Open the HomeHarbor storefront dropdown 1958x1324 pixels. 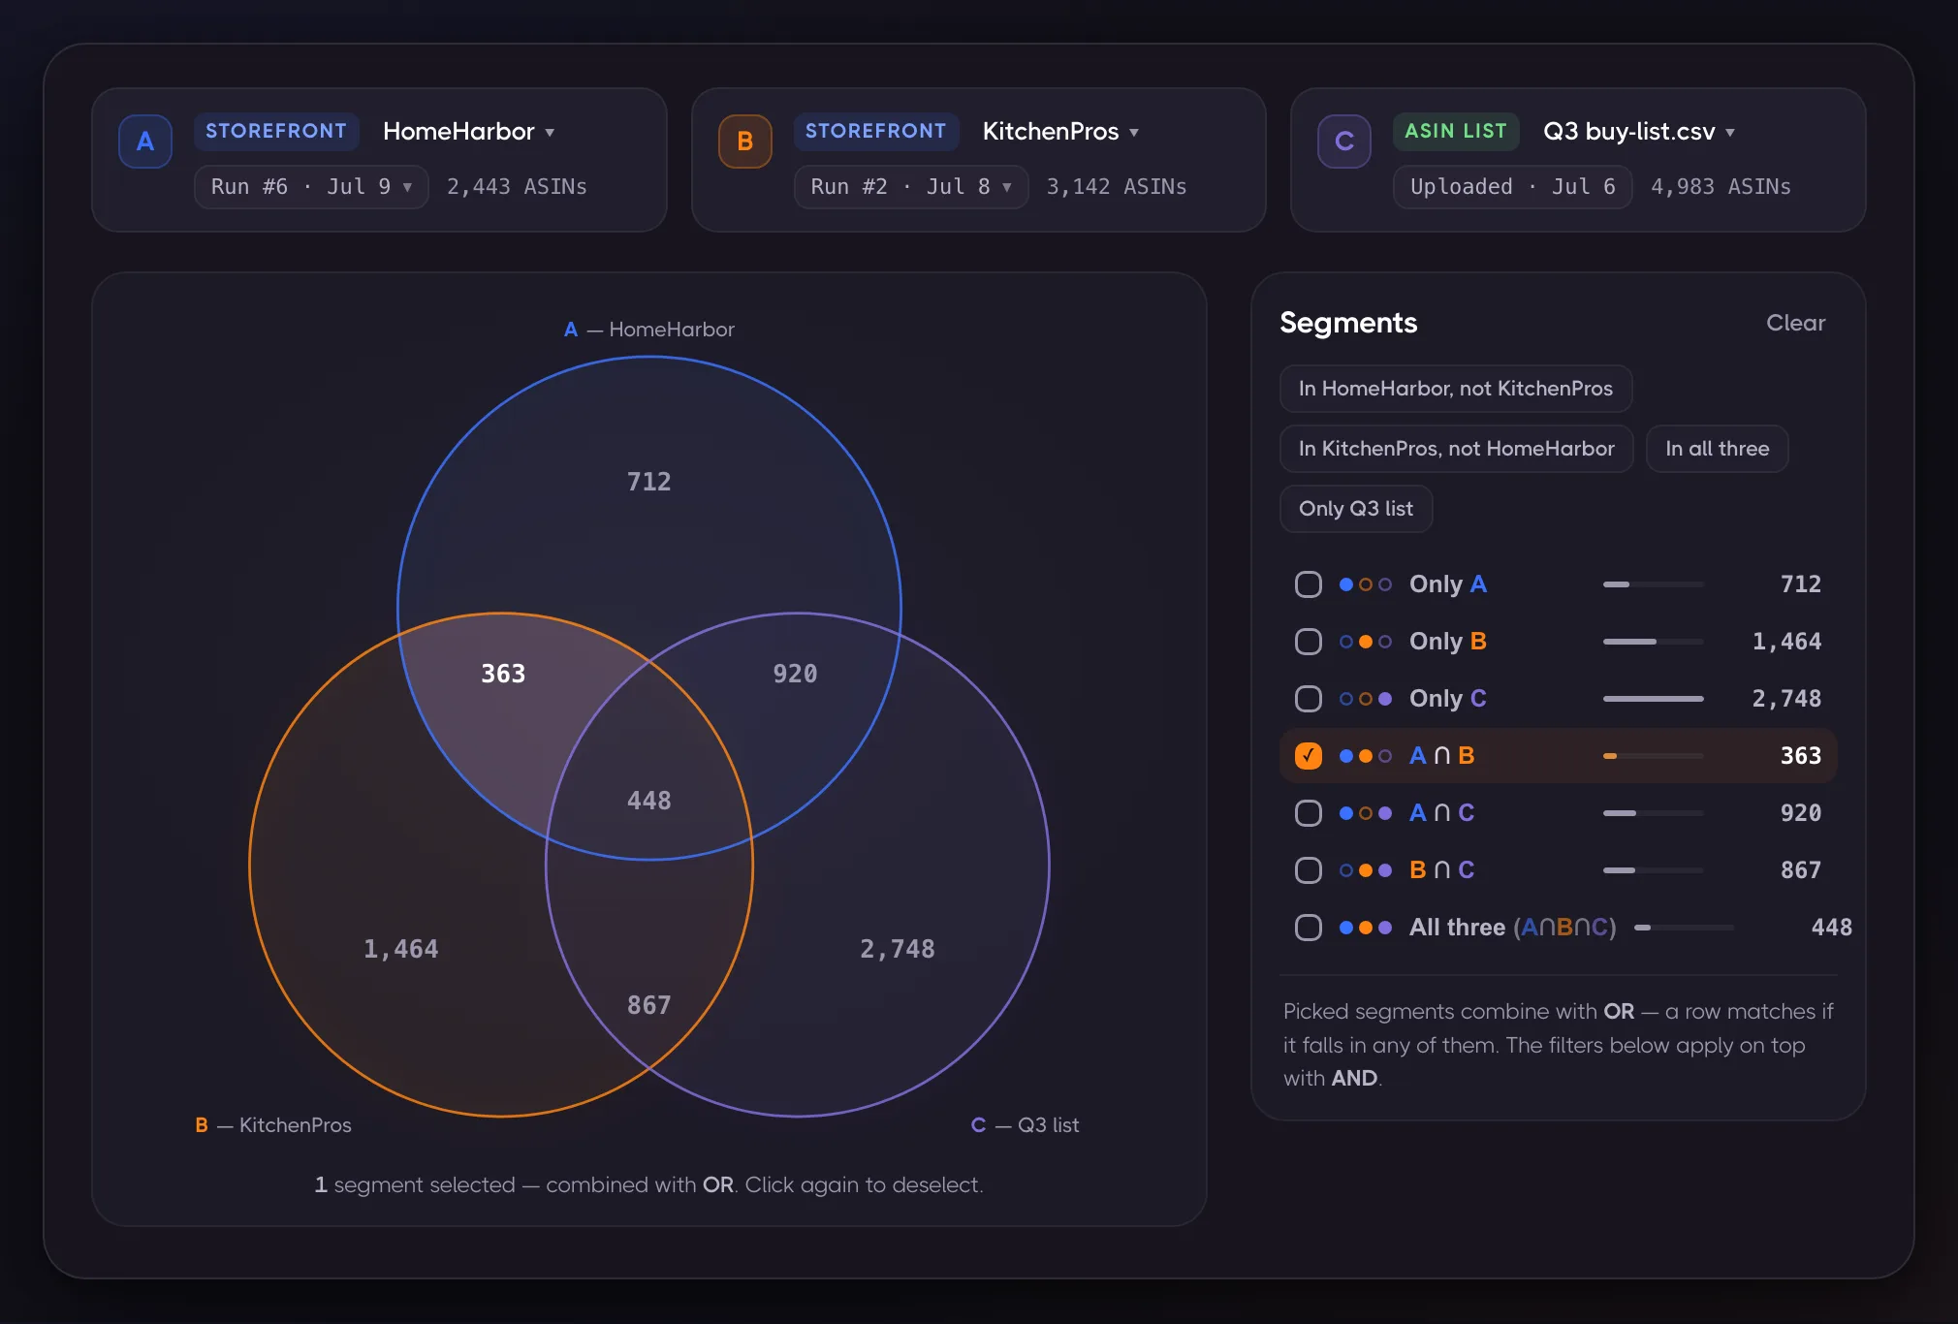(469, 132)
